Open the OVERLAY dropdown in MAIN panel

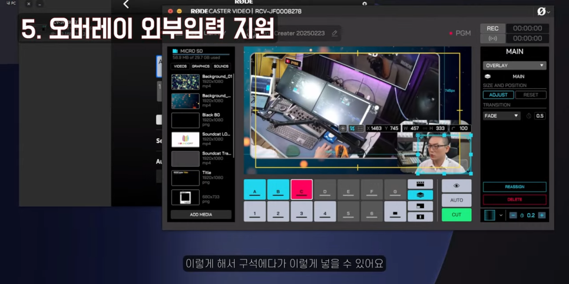click(514, 65)
